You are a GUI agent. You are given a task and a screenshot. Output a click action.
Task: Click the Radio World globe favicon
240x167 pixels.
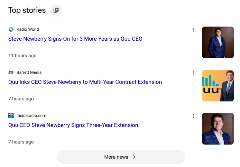[11, 29]
